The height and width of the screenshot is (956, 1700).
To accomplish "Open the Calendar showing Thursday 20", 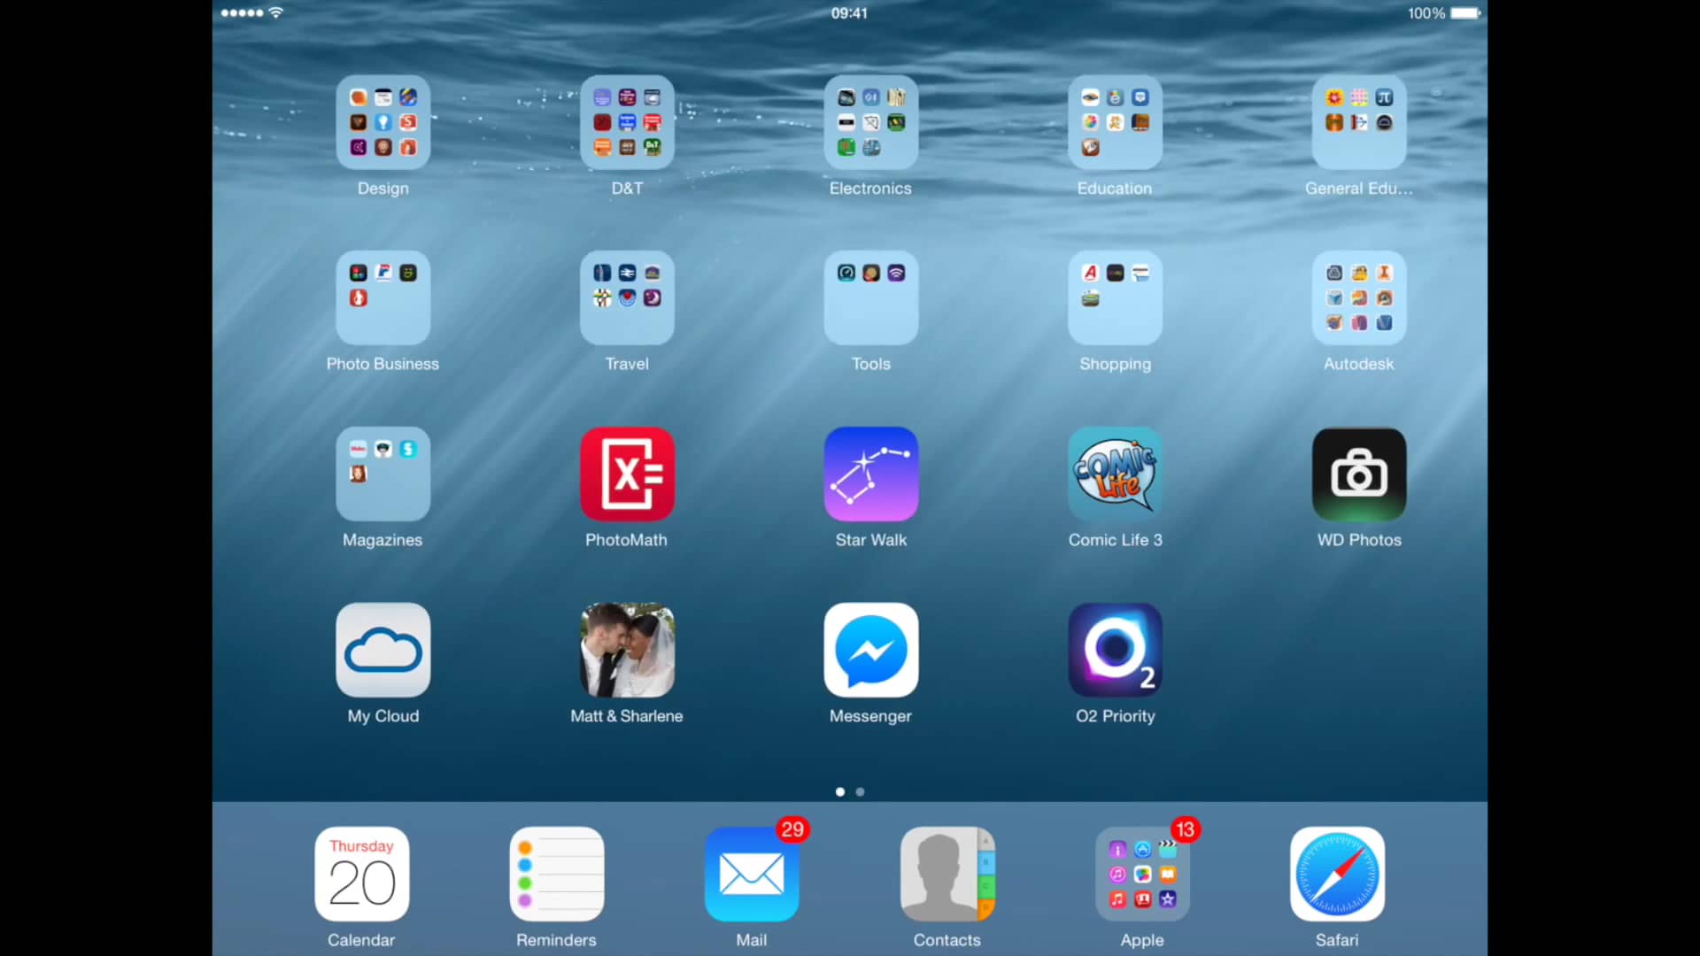I will (x=361, y=875).
